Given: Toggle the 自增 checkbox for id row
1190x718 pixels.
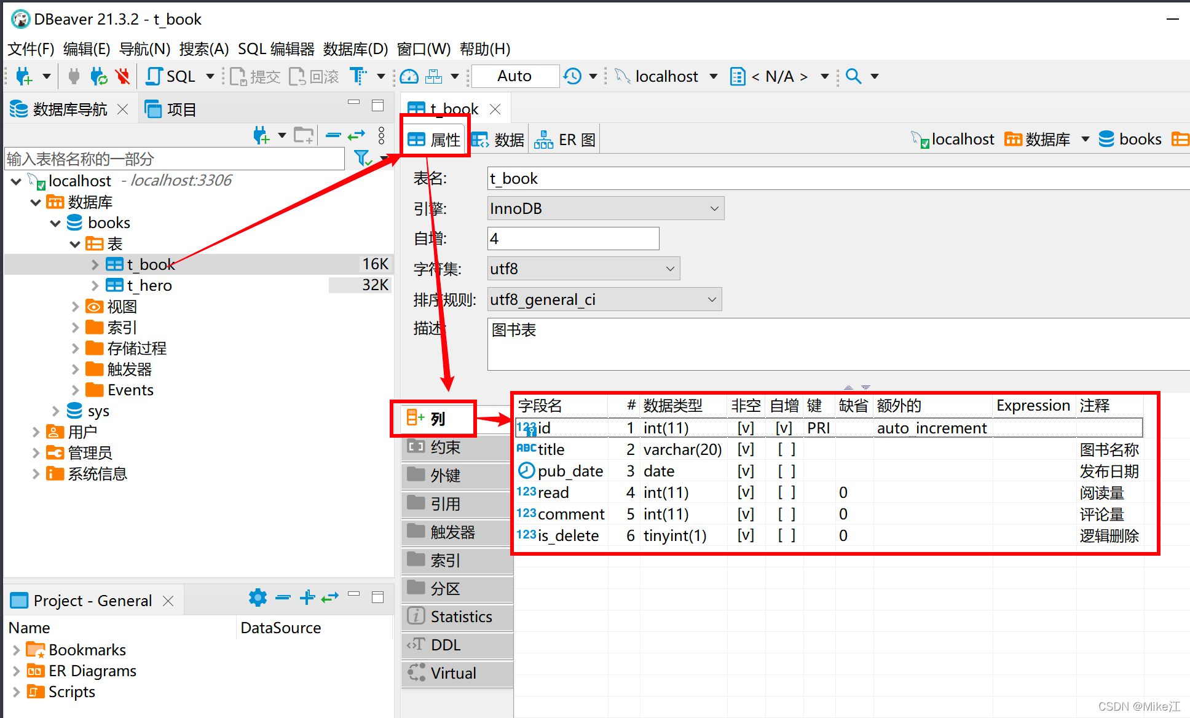Looking at the screenshot, I should coord(784,428).
